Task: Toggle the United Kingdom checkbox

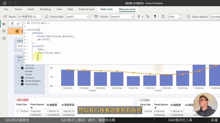Action: (x=22, y=81)
